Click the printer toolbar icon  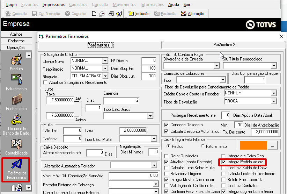pos(111,14)
